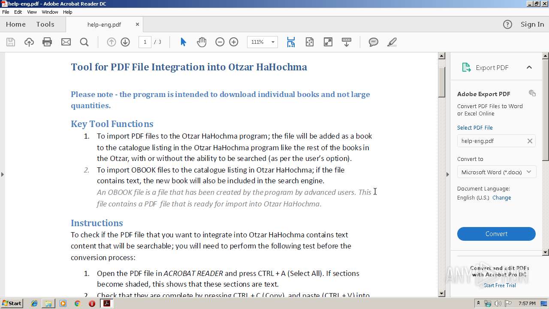The height and width of the screenshot is (309, 549).
Task: Click the volume speaker tray icon
Action: coord(498,303)
